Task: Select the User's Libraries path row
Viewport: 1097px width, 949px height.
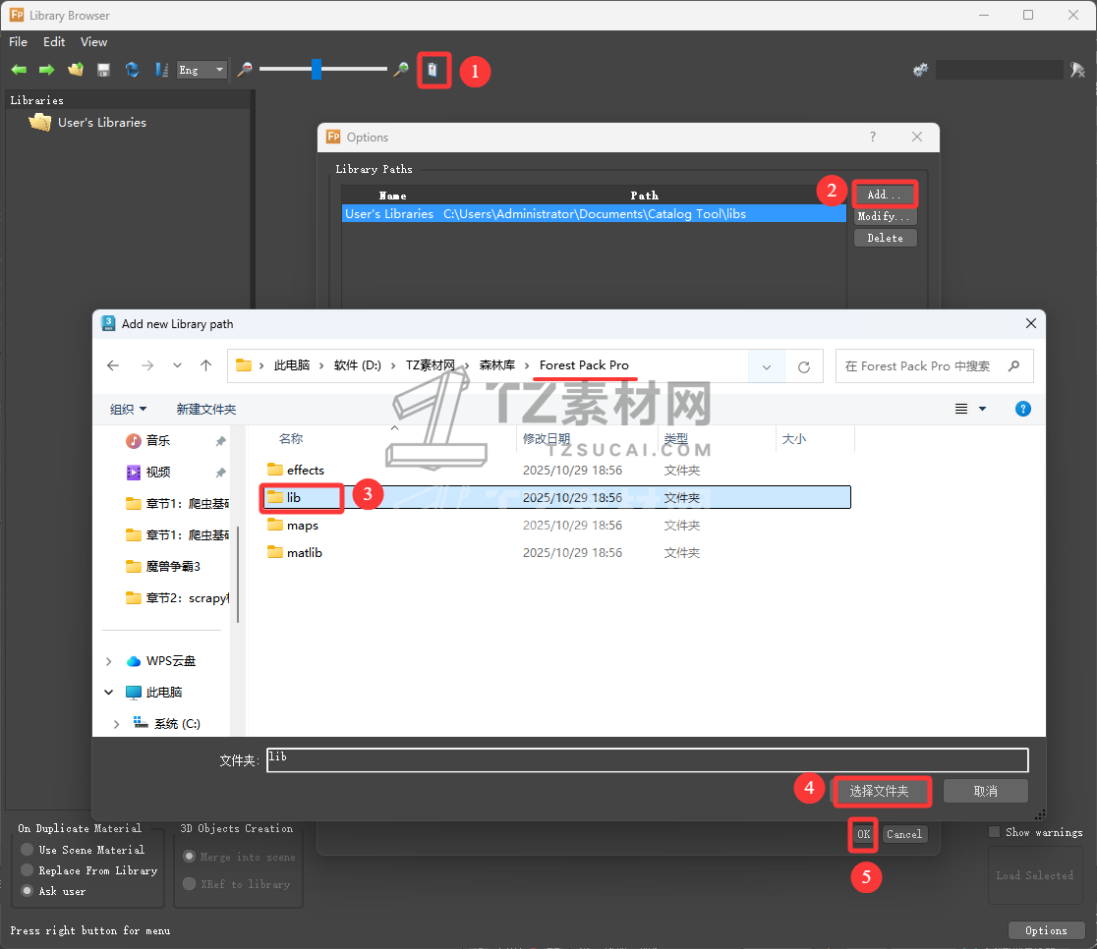Action: pos(594,214)
